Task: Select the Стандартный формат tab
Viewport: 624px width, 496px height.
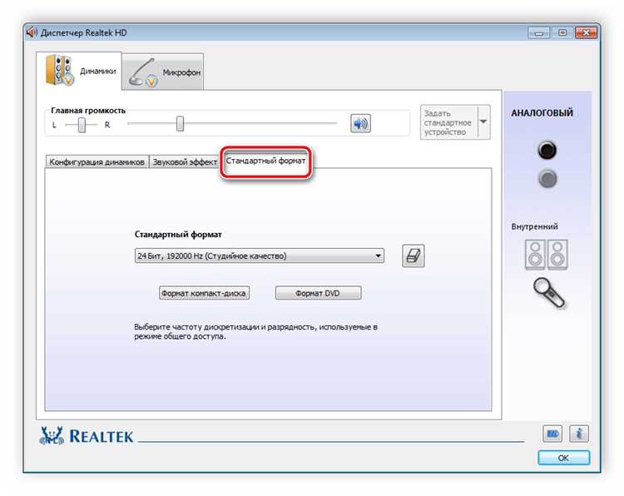Action: pos(266,161)
